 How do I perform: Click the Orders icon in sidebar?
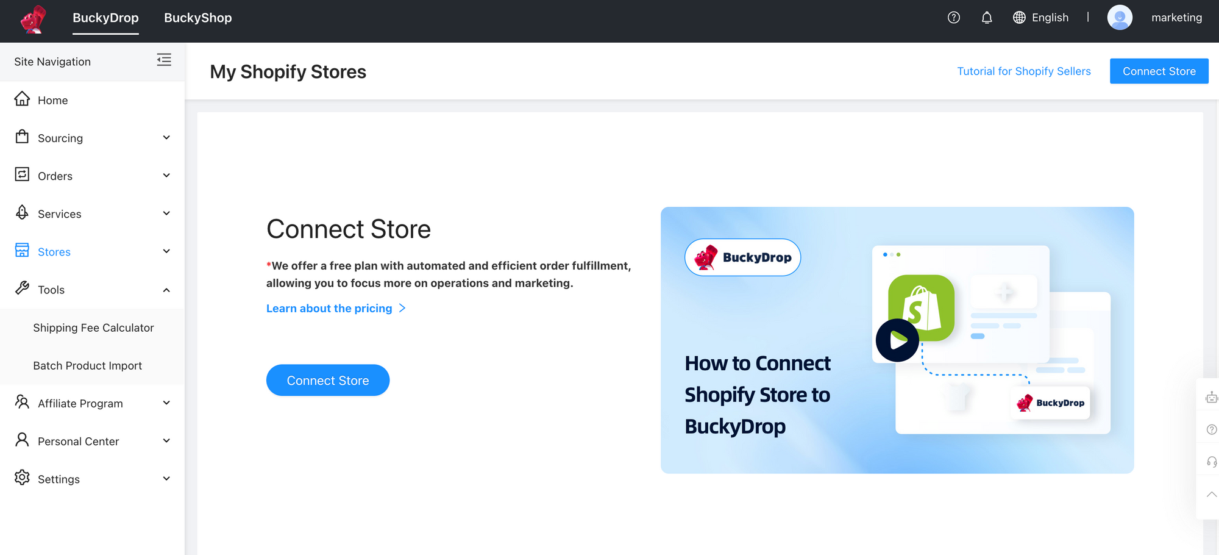point(23,174)
